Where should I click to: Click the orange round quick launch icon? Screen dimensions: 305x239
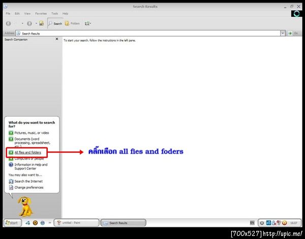(35, 223)
